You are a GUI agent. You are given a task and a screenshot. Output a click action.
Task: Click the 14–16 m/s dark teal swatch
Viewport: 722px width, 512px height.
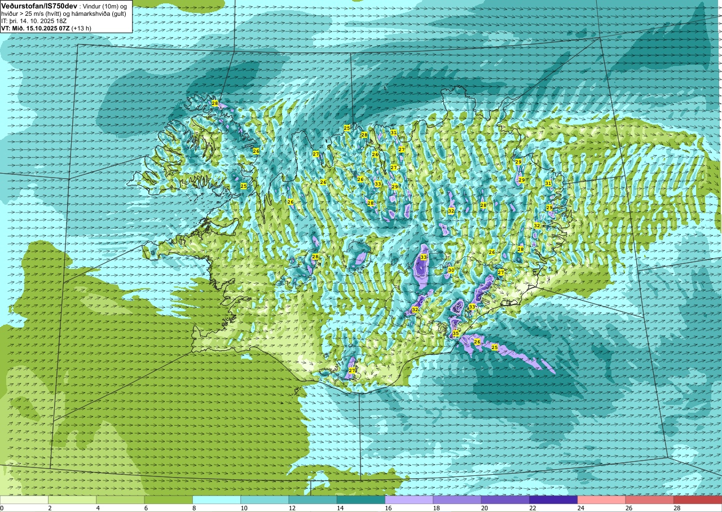(x=361, y=500)
